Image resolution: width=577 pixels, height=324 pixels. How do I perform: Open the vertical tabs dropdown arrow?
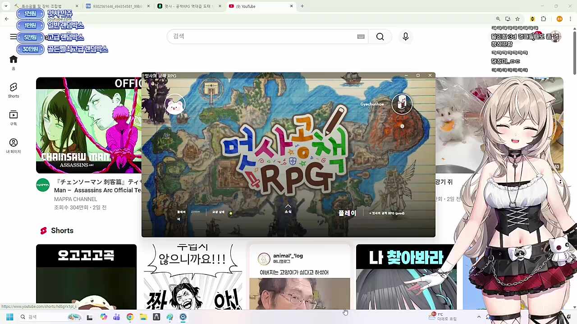(6, 6)
